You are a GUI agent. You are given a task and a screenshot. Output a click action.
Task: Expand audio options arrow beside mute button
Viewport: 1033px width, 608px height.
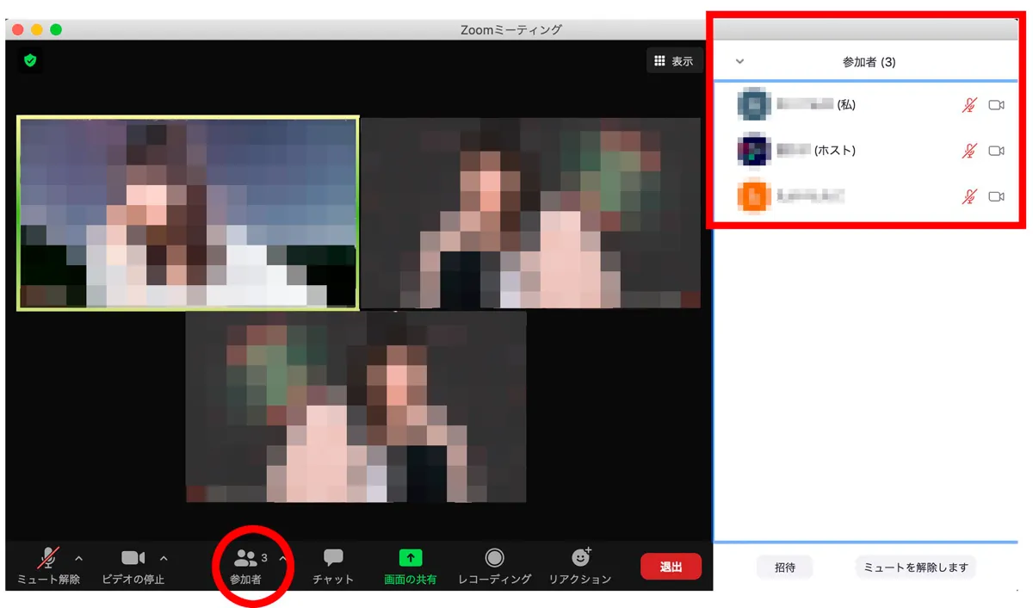[79, 558]
